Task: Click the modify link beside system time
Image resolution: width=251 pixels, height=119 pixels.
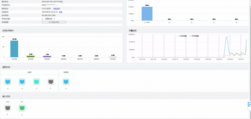Action: tap(61, 12)
